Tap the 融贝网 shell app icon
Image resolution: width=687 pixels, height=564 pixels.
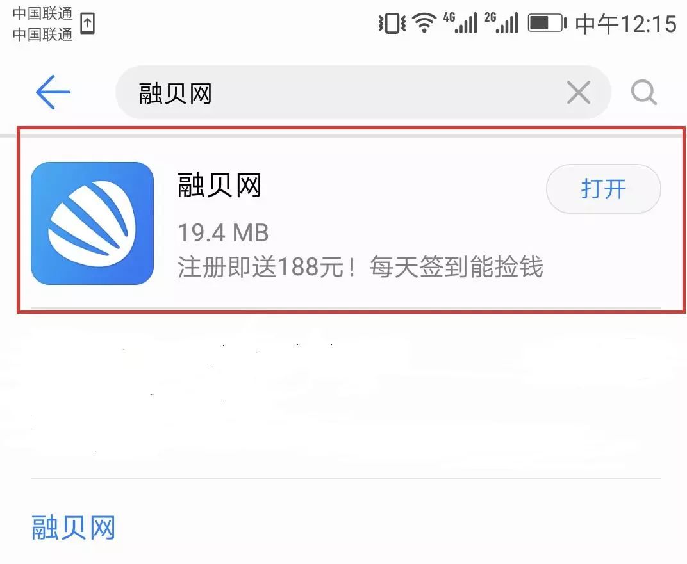92,223
